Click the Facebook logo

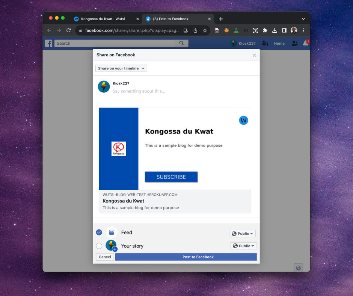[x=48, y=43]
